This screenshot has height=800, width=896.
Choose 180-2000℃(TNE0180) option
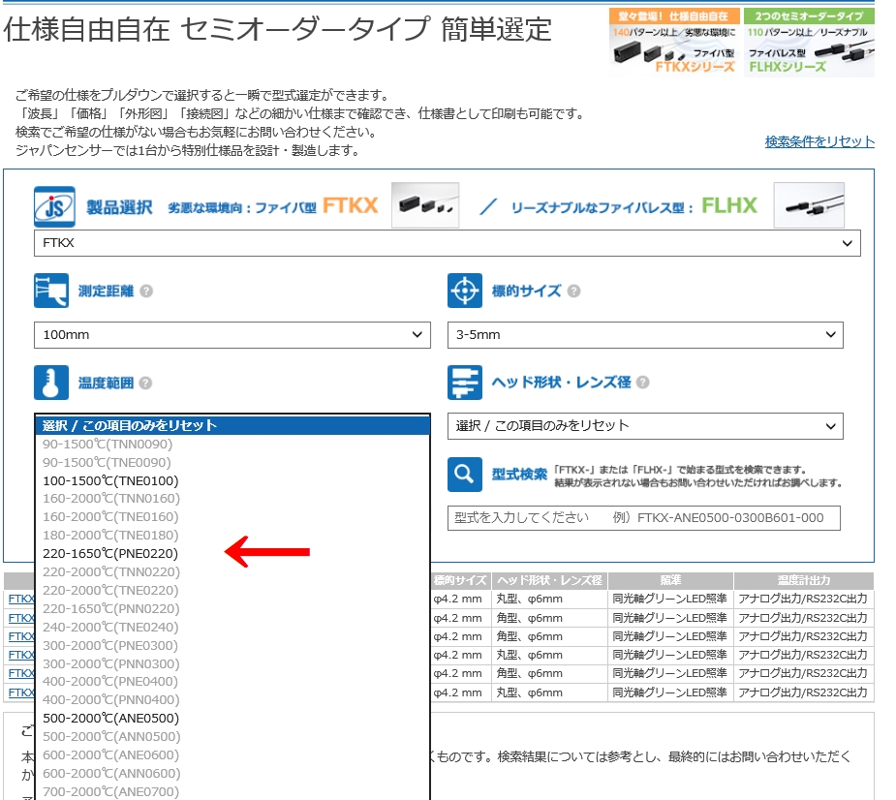pyautogui.click(x=232, y=535)
